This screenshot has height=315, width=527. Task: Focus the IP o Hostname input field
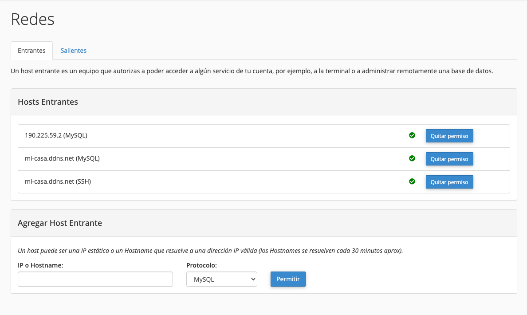95,279
